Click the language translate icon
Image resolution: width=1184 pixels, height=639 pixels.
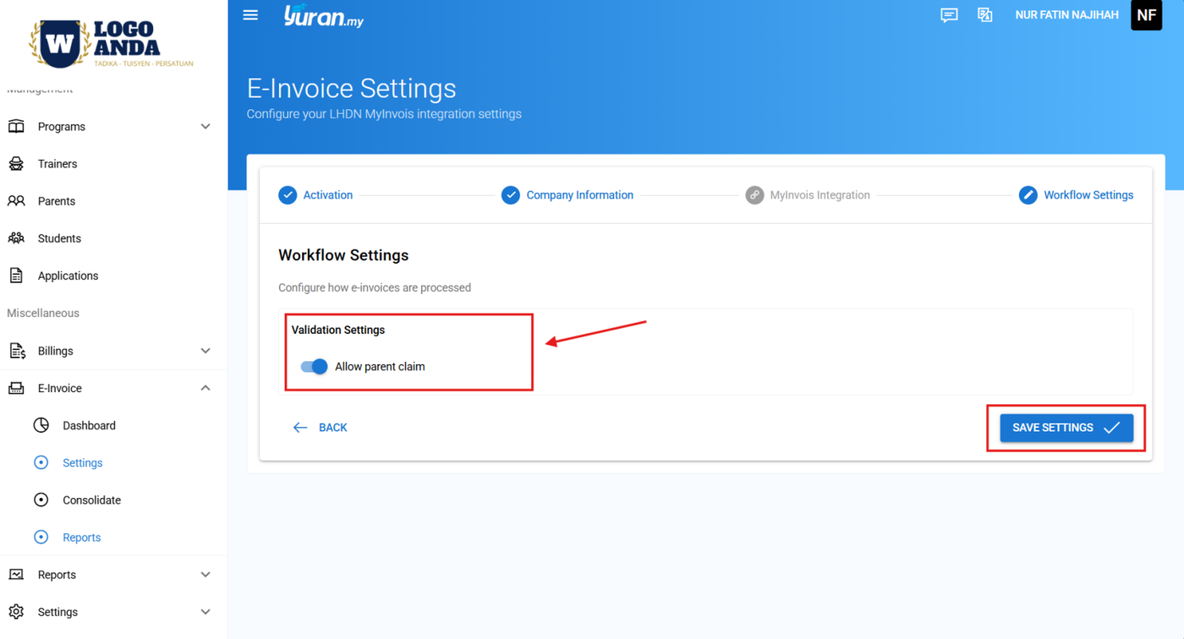click(x=985, y=15)
